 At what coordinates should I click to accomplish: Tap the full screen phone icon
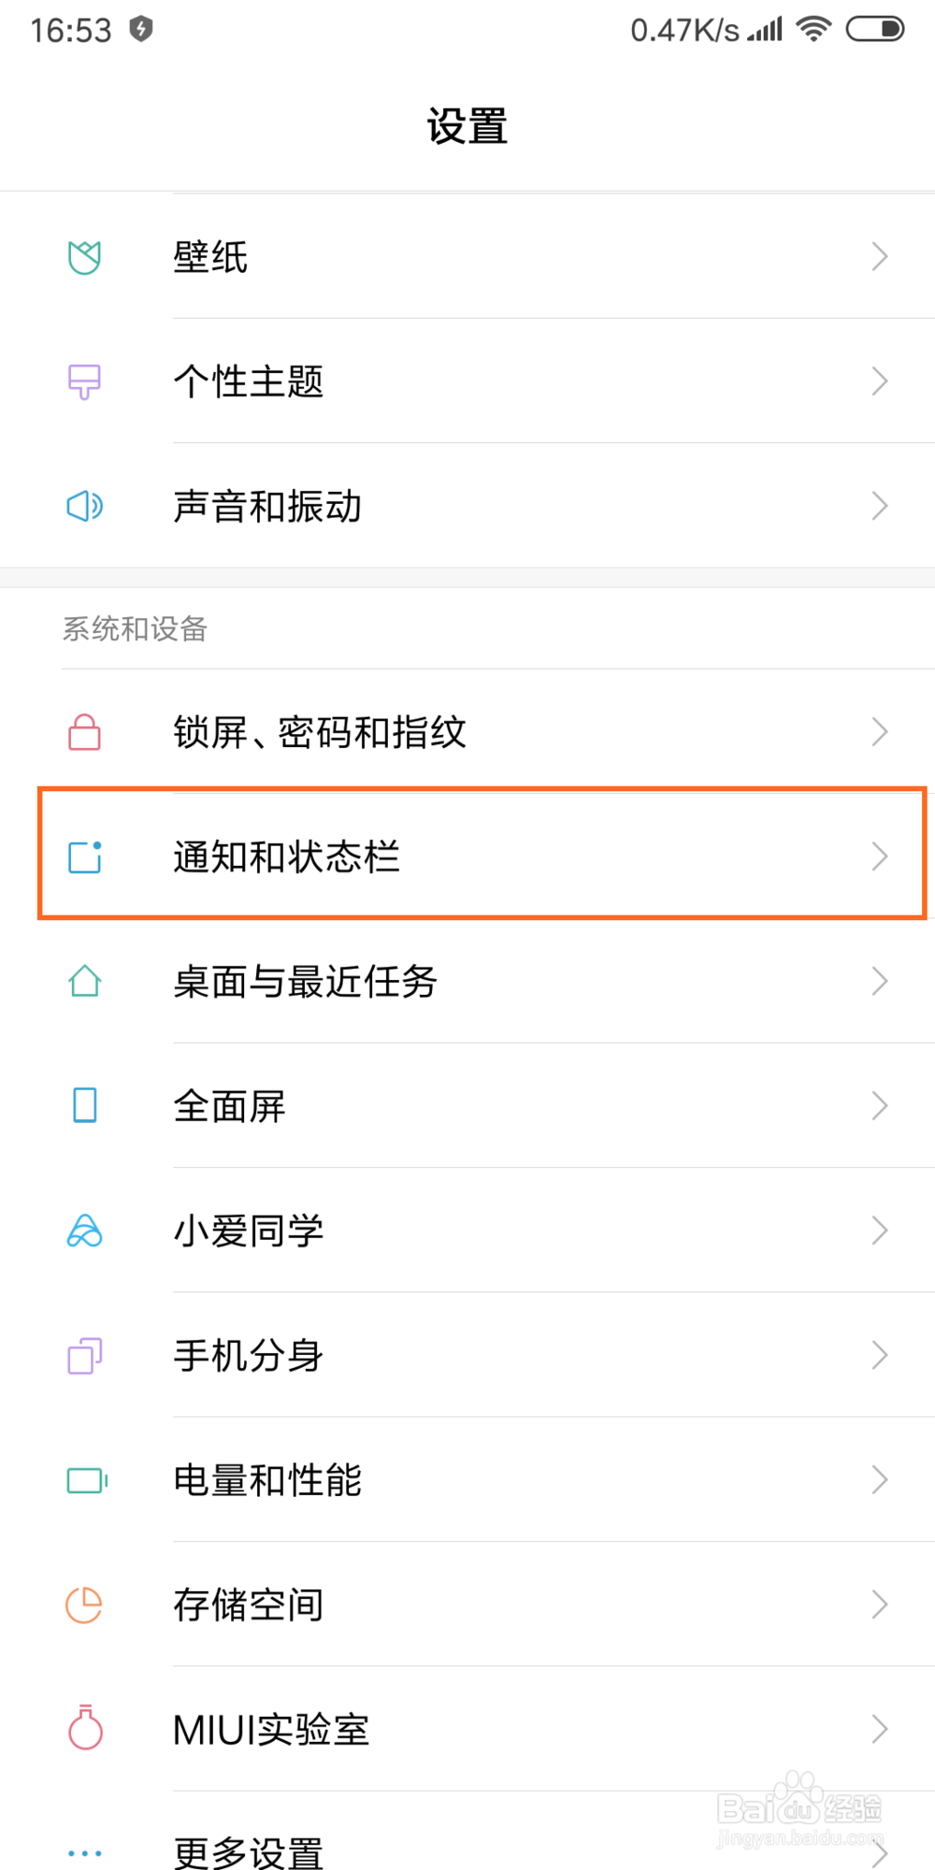click(x=84, y=1105)
